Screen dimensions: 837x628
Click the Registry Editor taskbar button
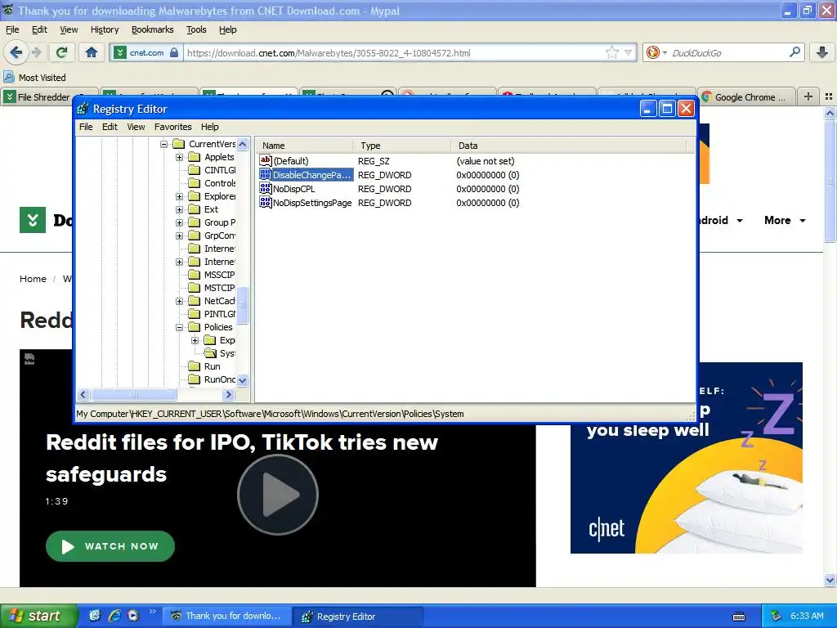click(x=358, y=617)
